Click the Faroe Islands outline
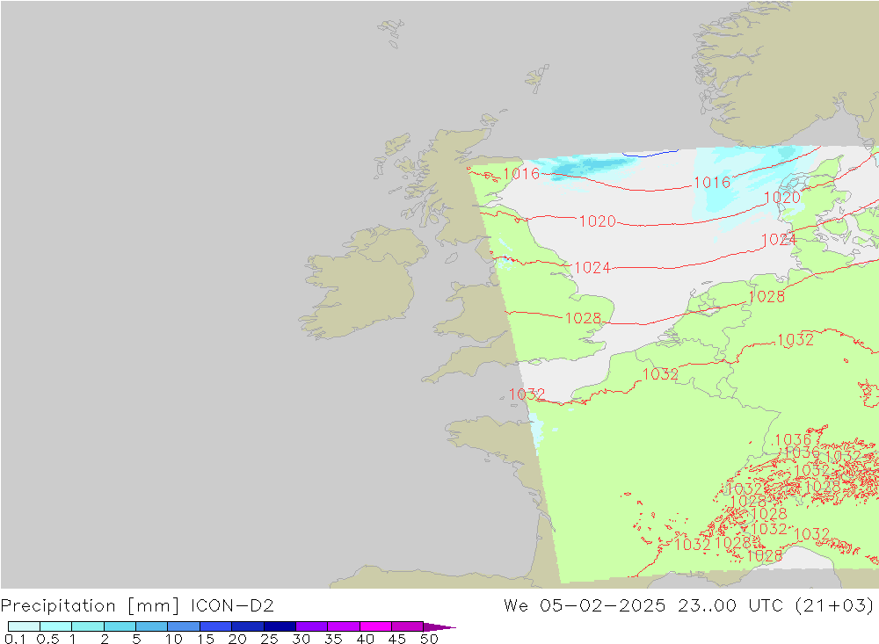The image size is (879, 644). tap(391, 32)
